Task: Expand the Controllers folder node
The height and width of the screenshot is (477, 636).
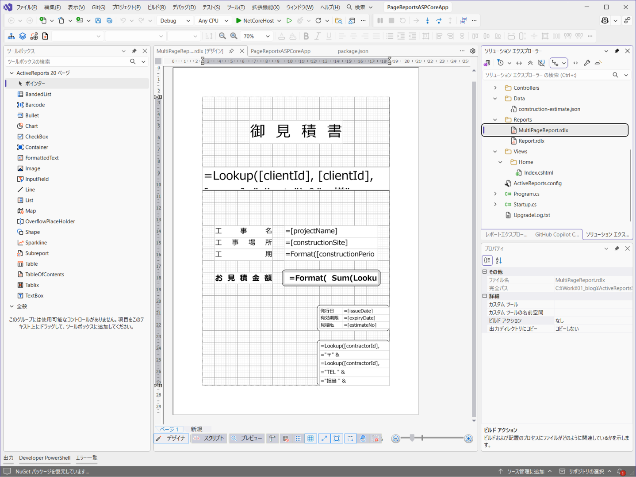Action: coord(495,88)
